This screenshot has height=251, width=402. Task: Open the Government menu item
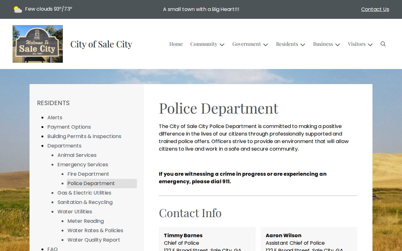247,44
